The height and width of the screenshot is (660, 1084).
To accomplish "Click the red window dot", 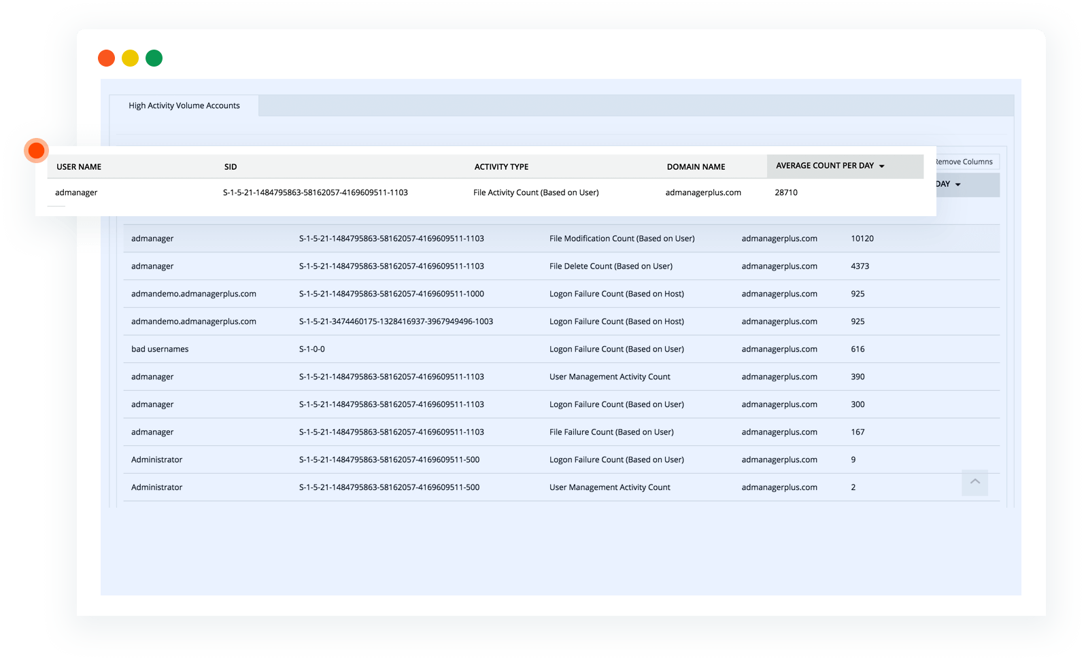I will (x=106, y=58).
